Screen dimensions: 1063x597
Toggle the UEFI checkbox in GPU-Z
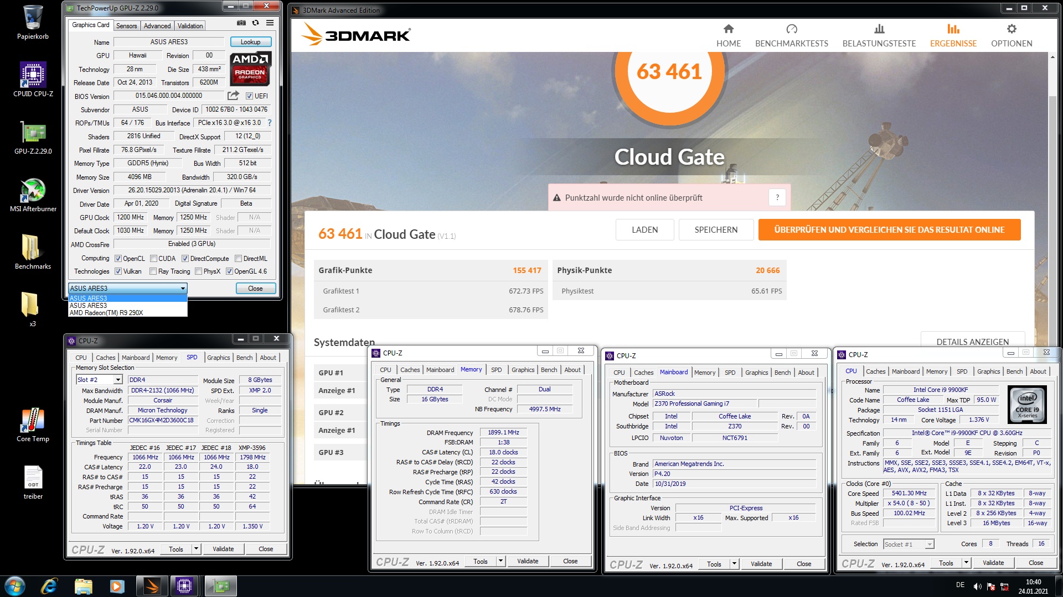[249, 96]
